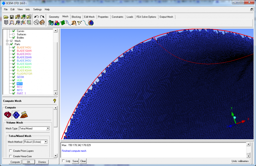Open Global Mesh Setup tool

[x=51, y=23]
